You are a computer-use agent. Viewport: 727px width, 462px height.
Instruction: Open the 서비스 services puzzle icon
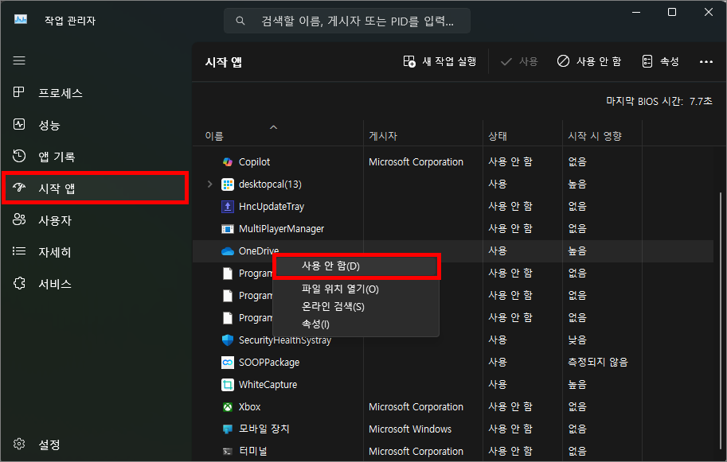[x=19, y=283]
